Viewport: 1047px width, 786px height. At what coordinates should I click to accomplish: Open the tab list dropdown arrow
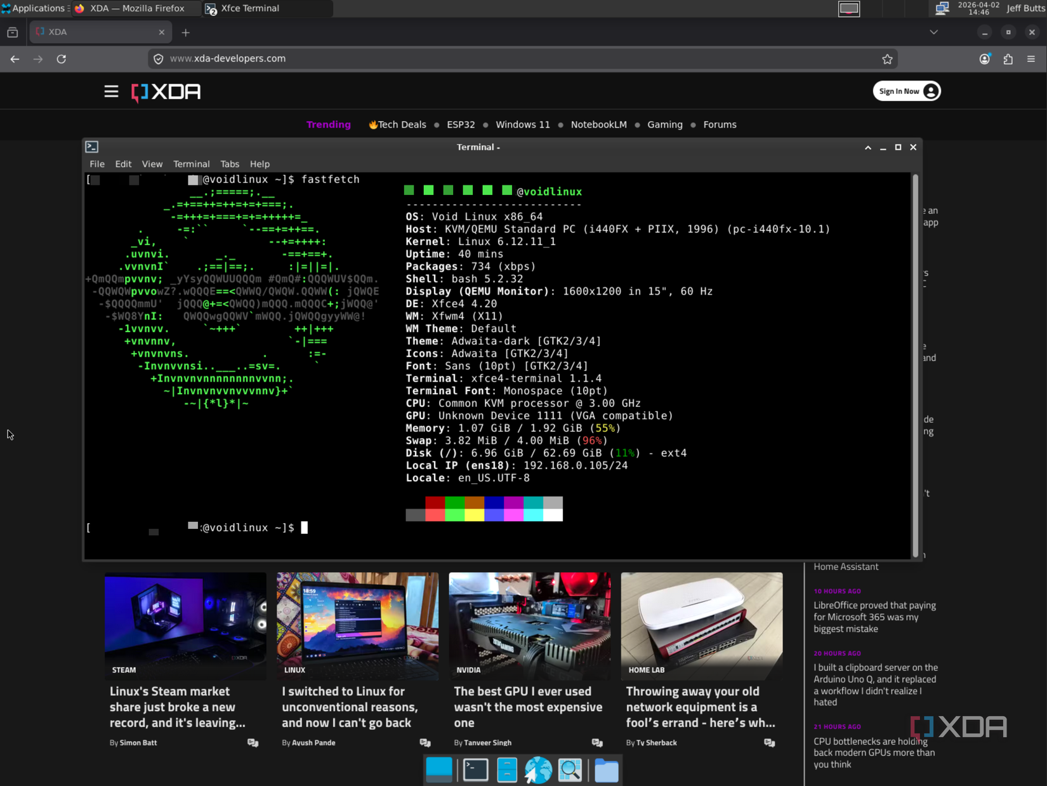coord(933,32)
